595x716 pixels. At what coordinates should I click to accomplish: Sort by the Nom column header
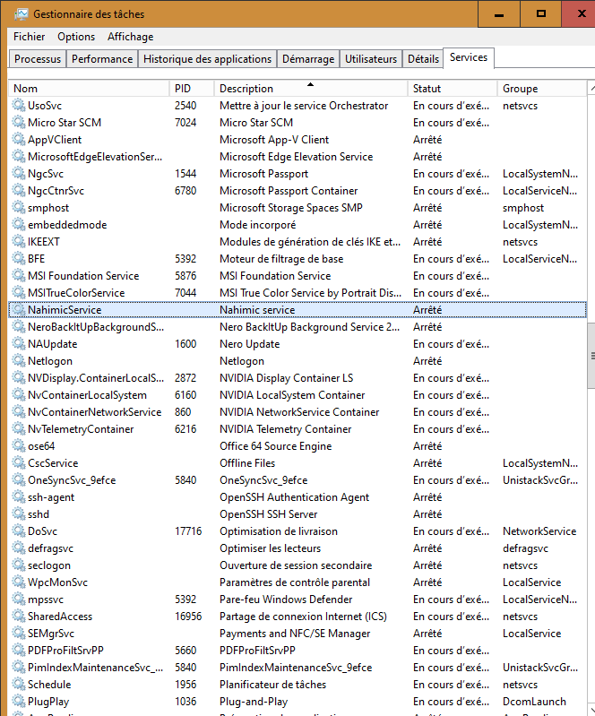pos(89,88)
